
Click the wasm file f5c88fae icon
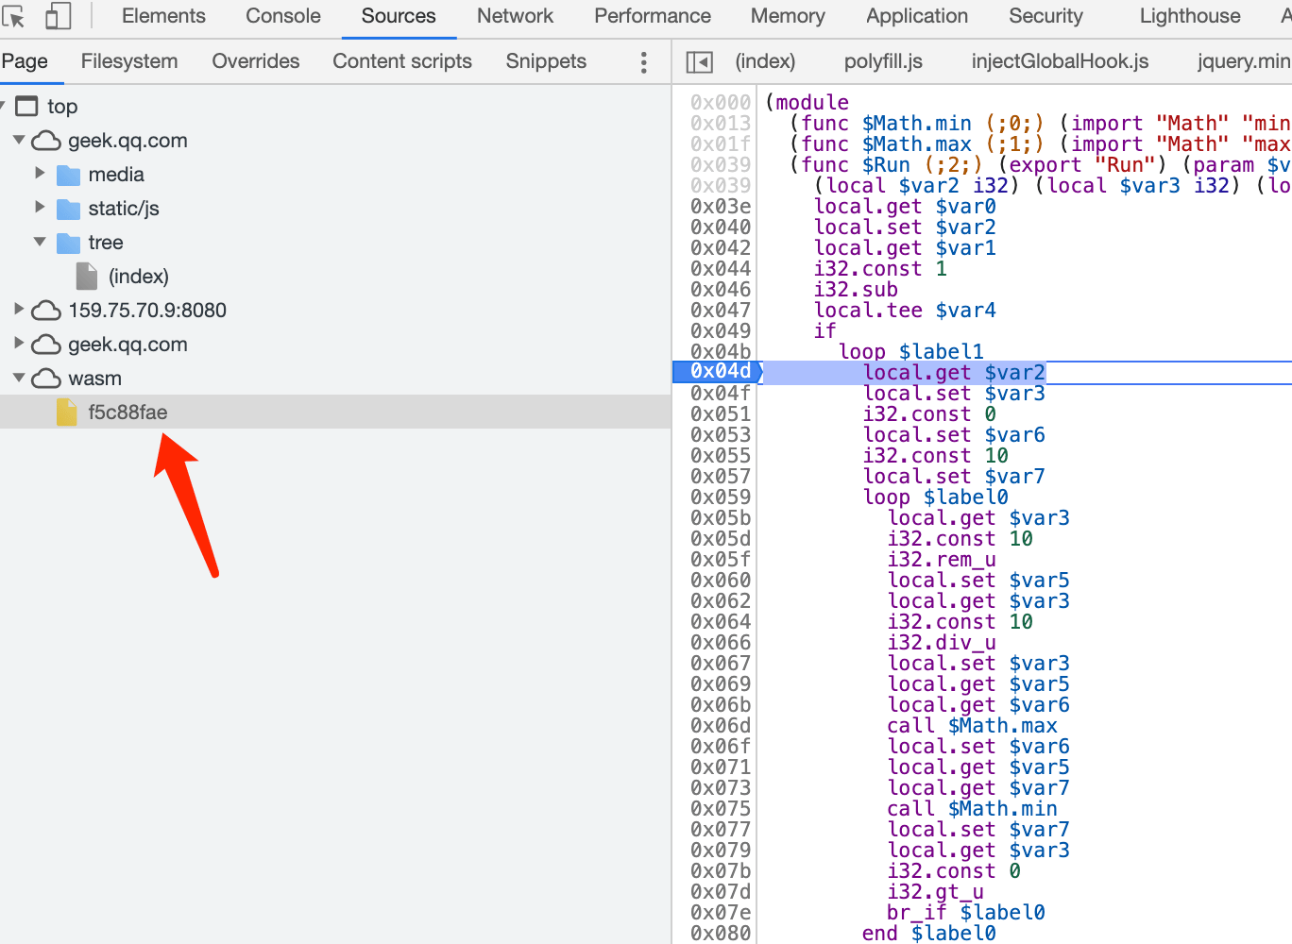(67, 412)
